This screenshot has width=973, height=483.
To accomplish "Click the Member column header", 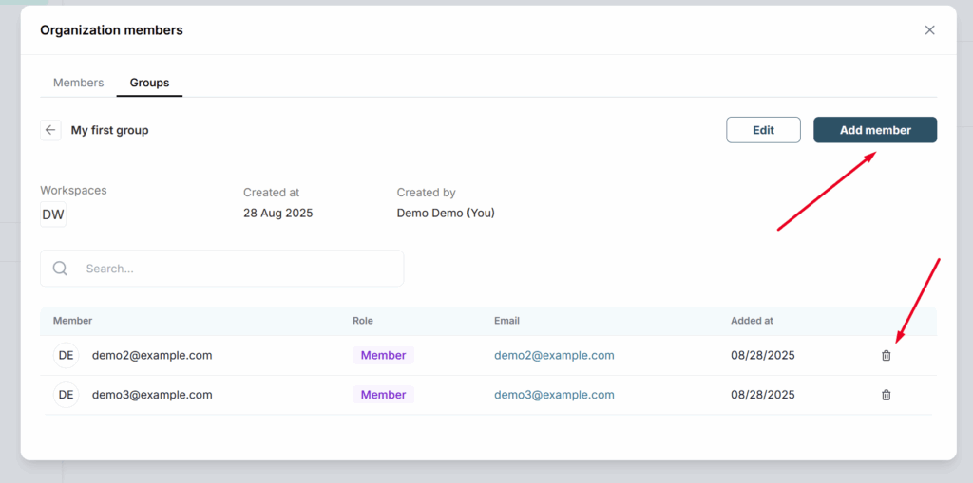I will 72,321.
